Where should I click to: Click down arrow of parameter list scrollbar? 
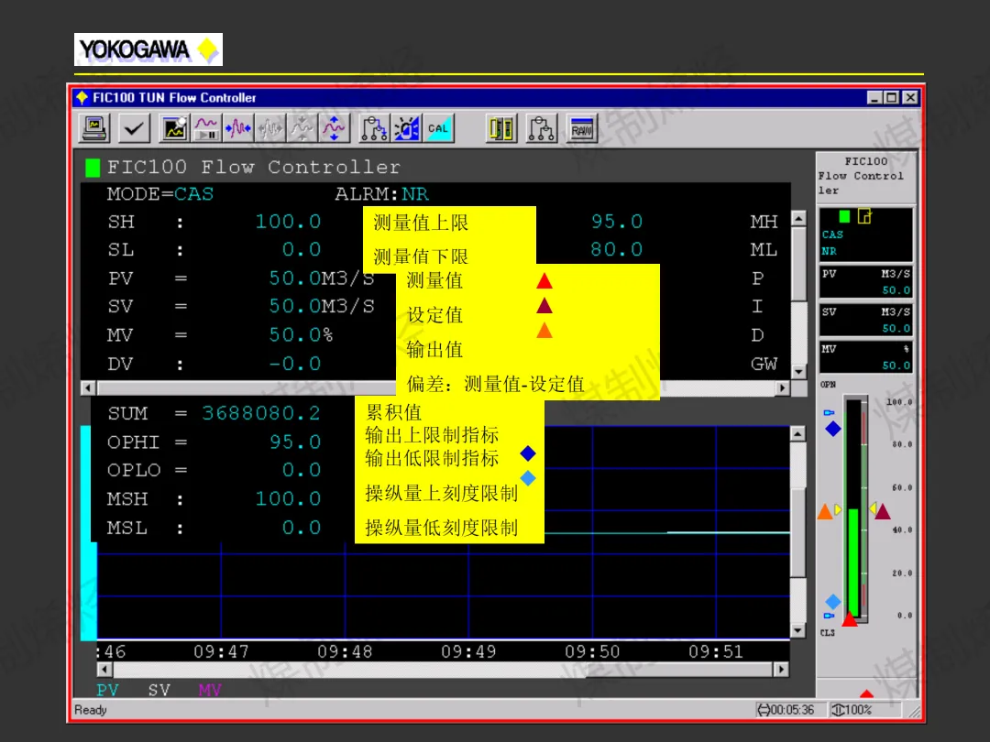point(798,372)
